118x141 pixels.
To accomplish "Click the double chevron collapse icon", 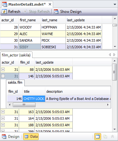I will click(x=113, y=137).
